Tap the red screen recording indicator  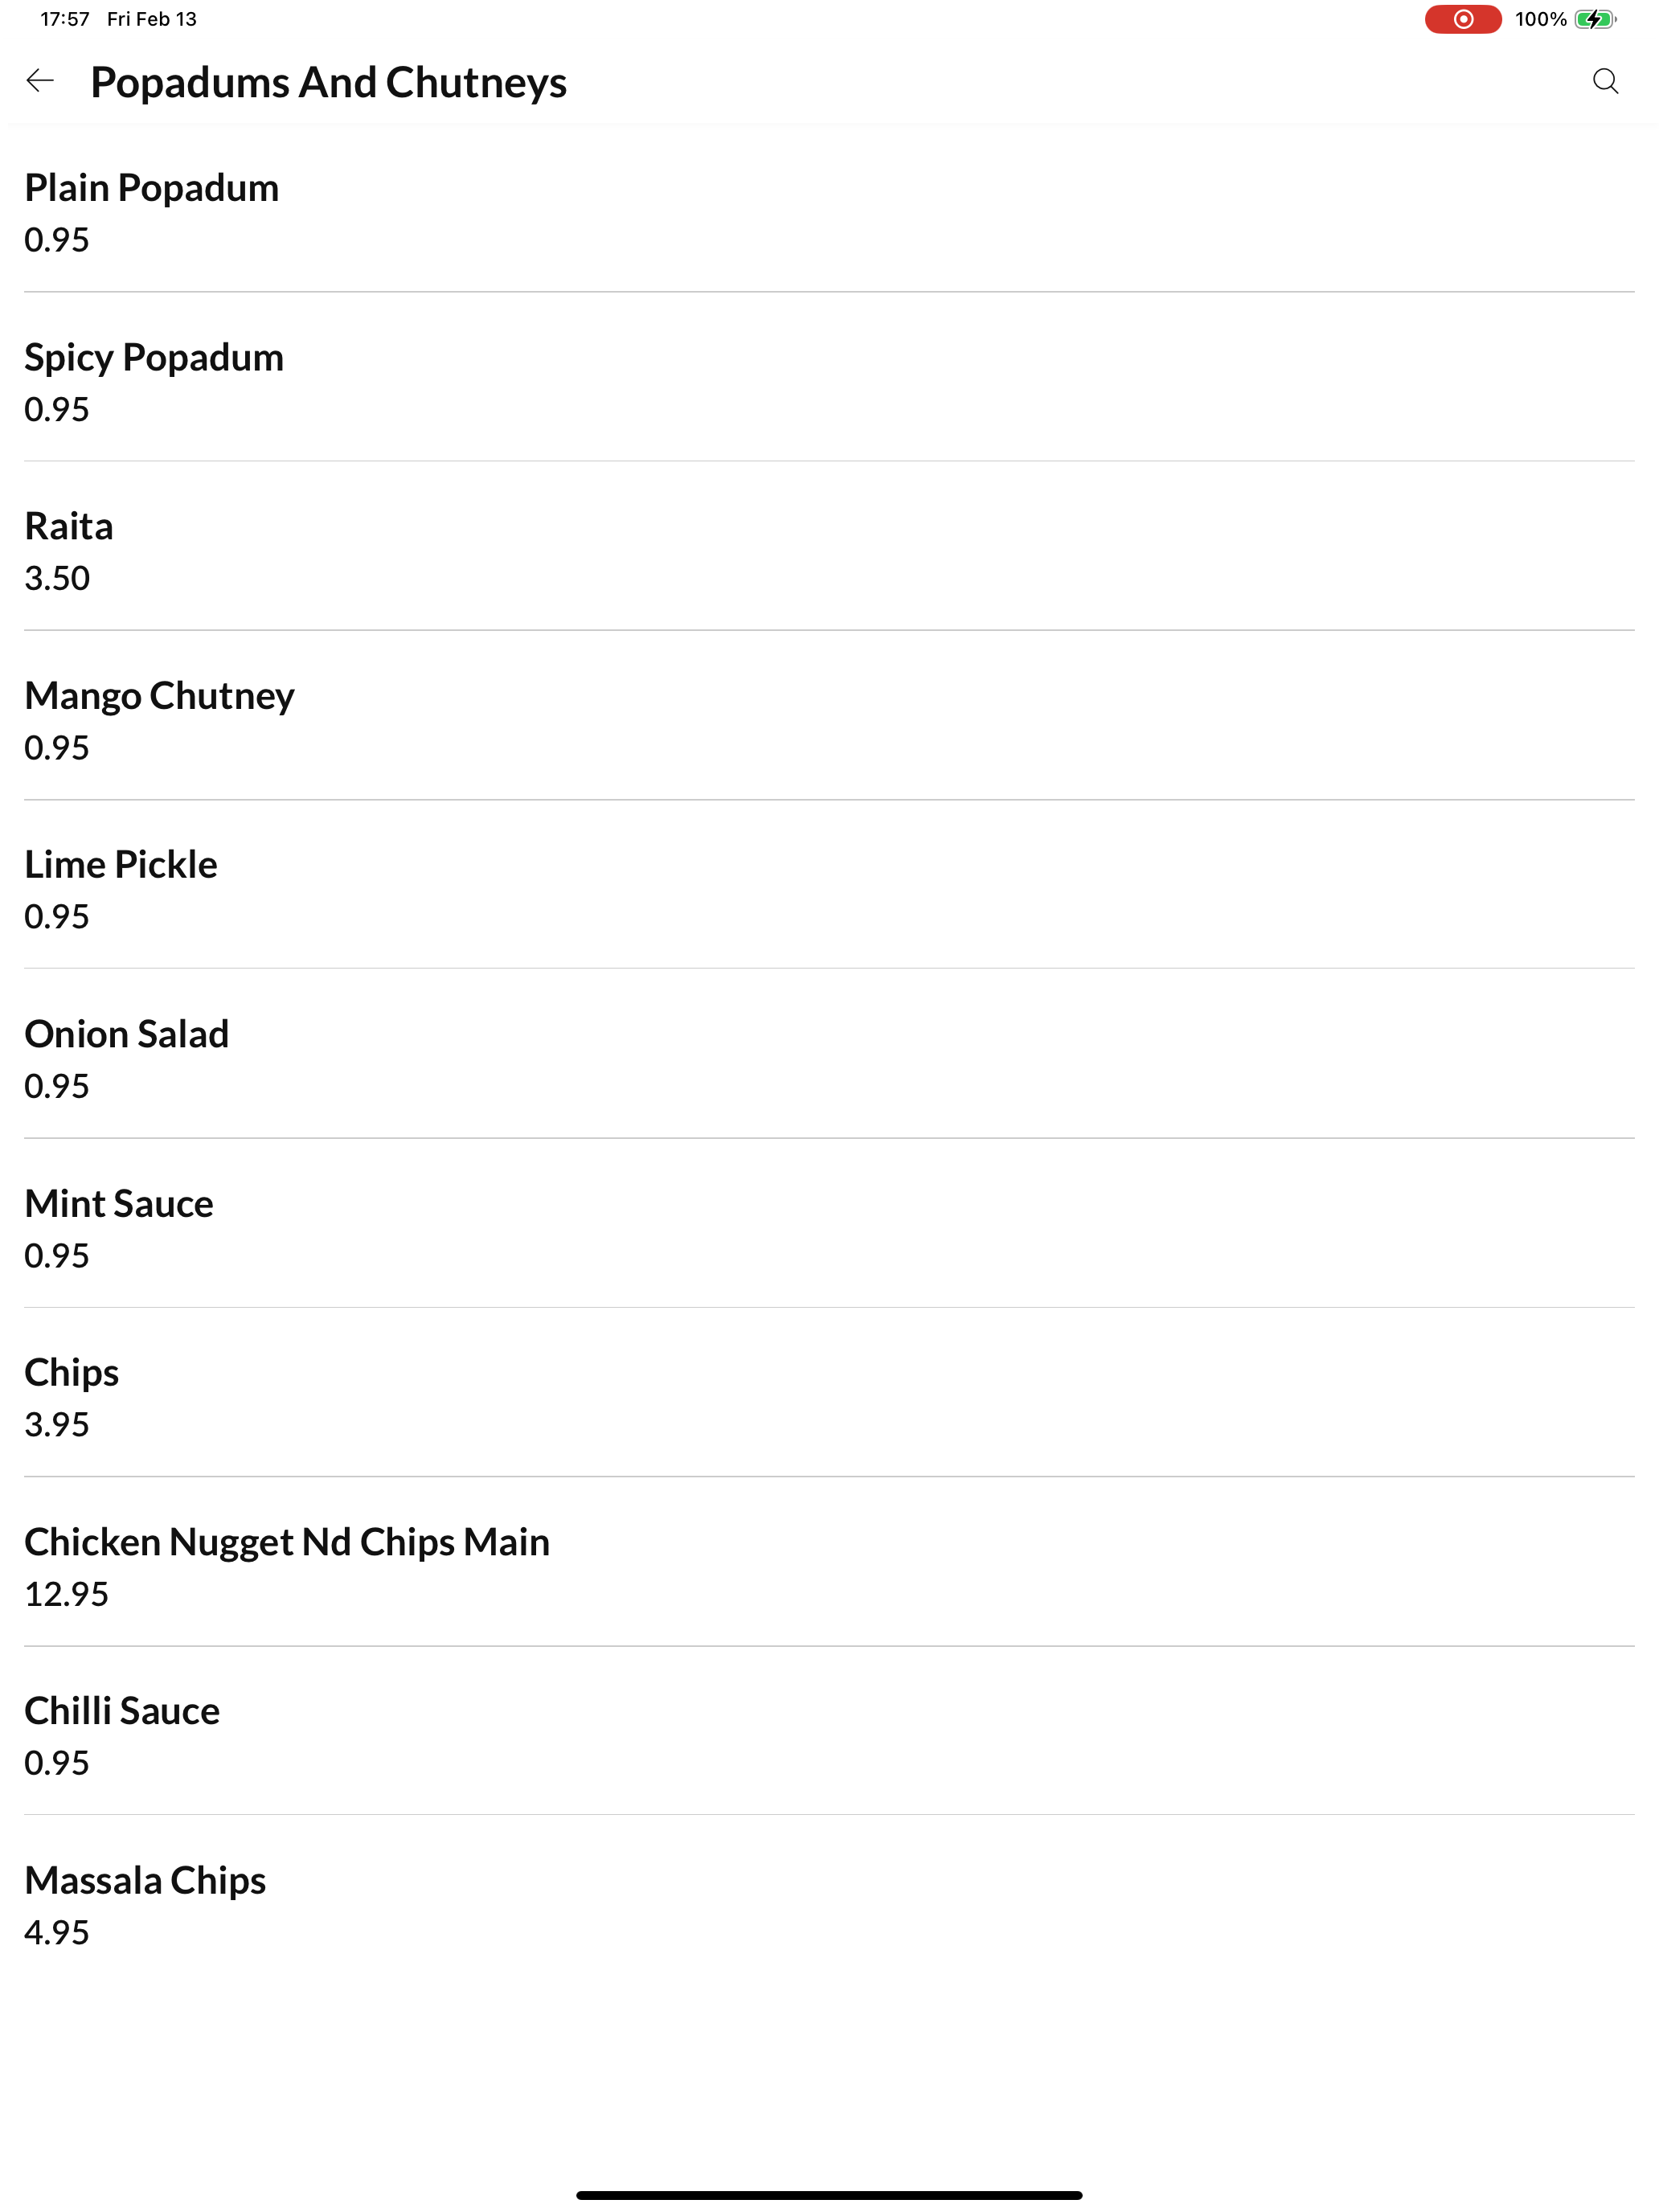click(x=1462, y=19)
